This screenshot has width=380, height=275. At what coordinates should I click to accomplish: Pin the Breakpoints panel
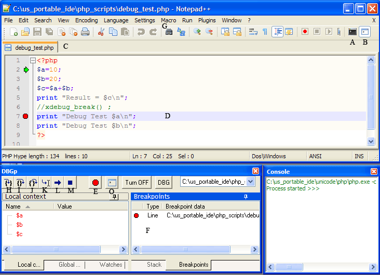(x=246, y=197)
